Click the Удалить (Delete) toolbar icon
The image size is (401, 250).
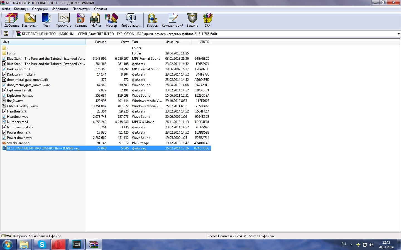coord(81,21)
